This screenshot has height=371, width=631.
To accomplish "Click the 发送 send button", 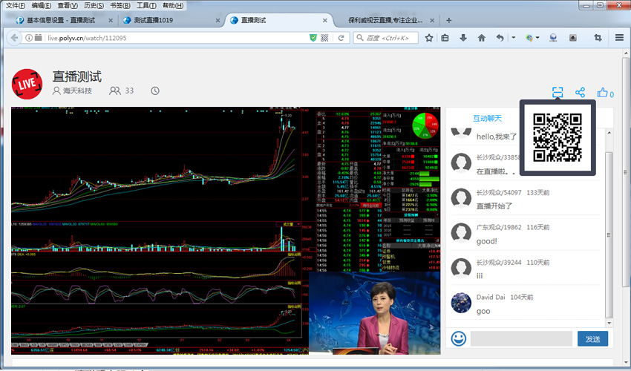I will pyautogui.click(x=592, y=338).
